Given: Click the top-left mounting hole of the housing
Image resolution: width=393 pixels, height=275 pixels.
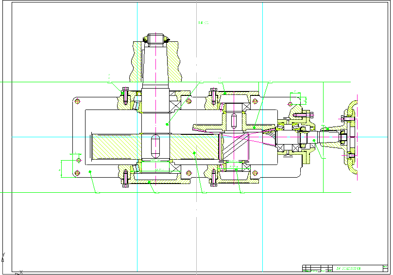Looking at the screenshot, I should pyautogui.click(x=76, y=101).
